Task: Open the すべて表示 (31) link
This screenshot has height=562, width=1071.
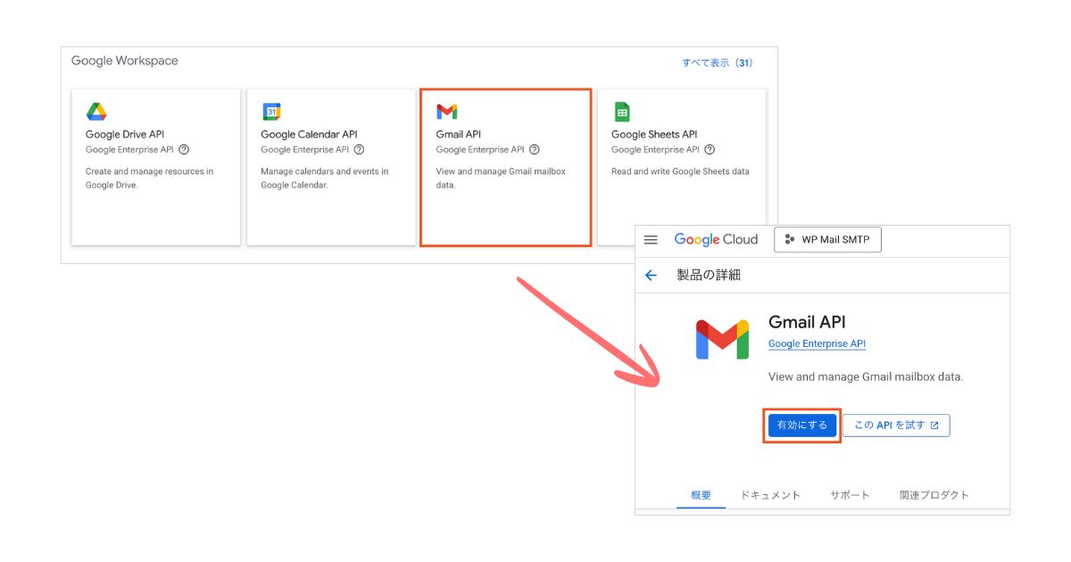Action: [x=717, y=63]
